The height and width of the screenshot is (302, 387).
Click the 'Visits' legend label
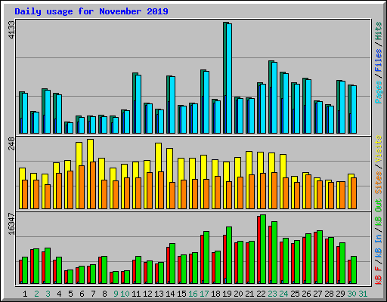click(x=379, y=149)
